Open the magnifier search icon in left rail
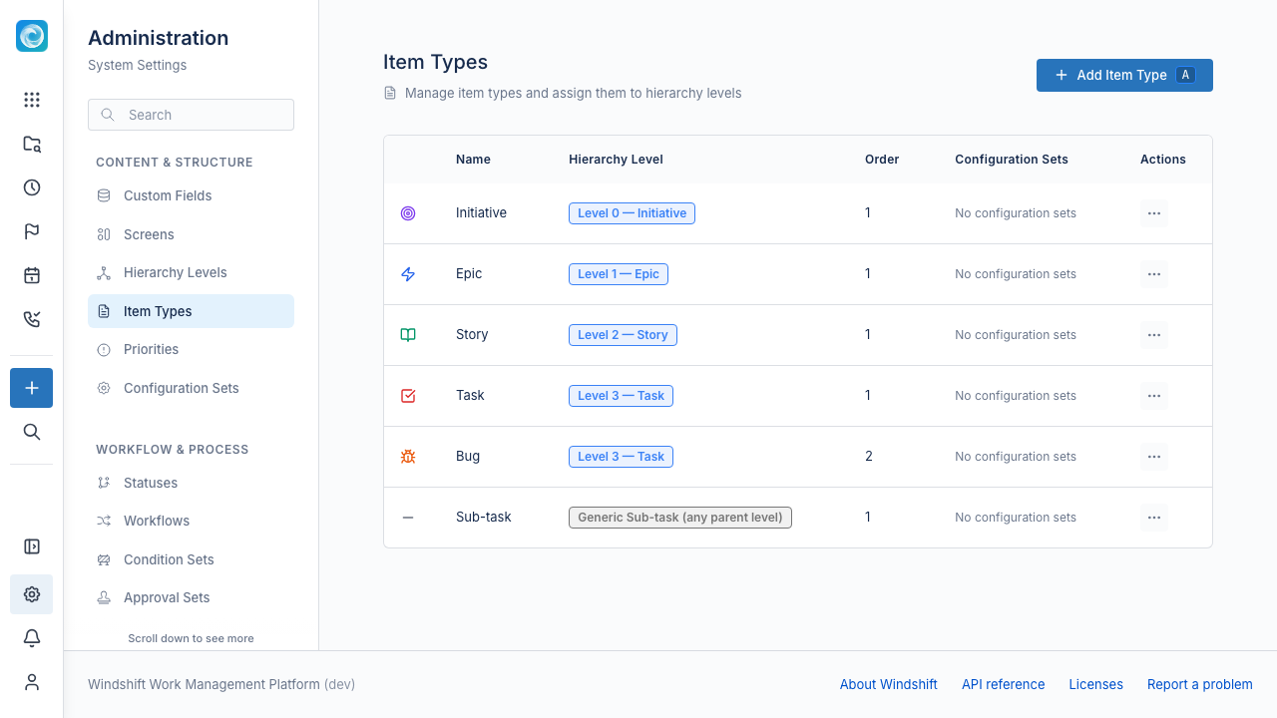This screenshot has height=718, width=1277. tap(32, 432)
